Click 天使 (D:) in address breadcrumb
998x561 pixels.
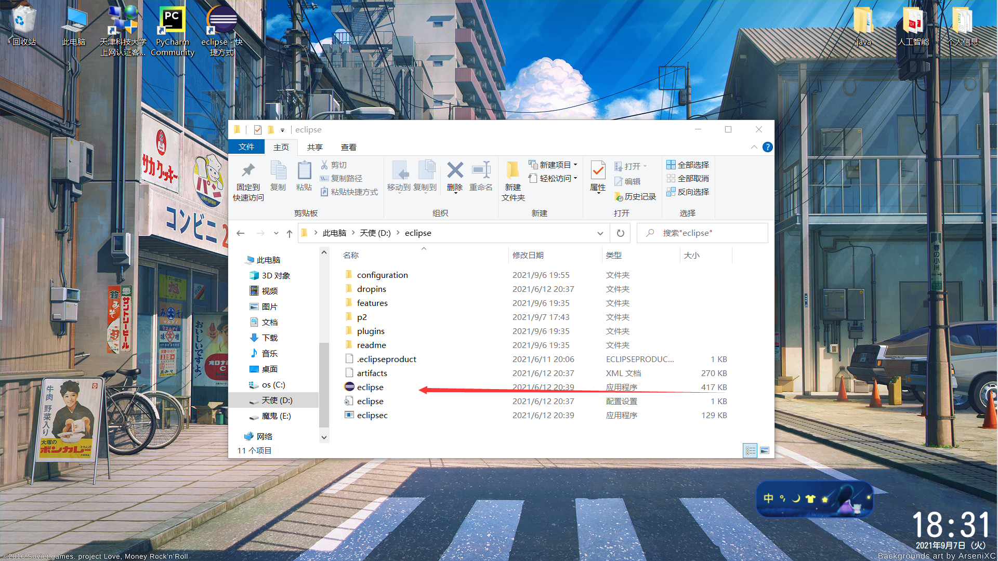[375, 233]
